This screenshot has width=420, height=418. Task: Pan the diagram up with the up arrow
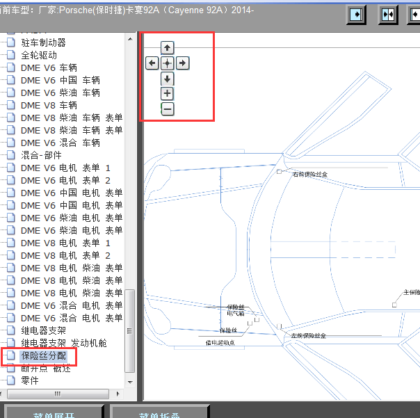(x=167, y=48)
